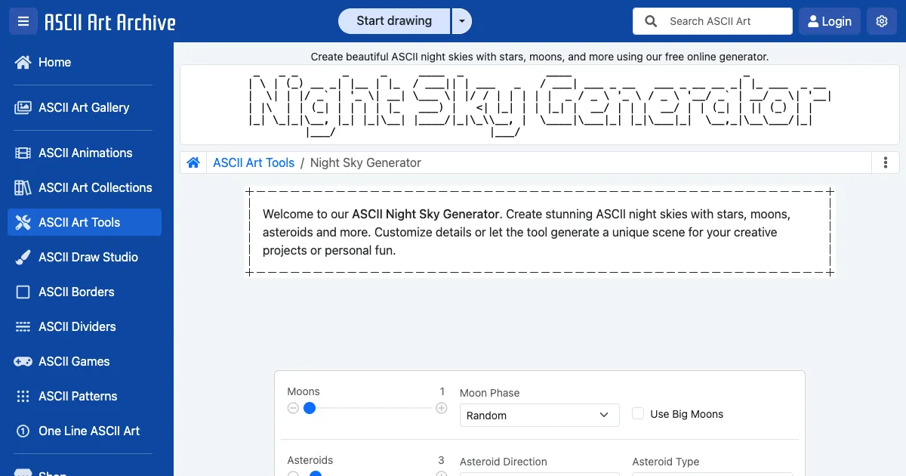Click the minus icon for Moons
Screen dimensions: 906x476
293,408
